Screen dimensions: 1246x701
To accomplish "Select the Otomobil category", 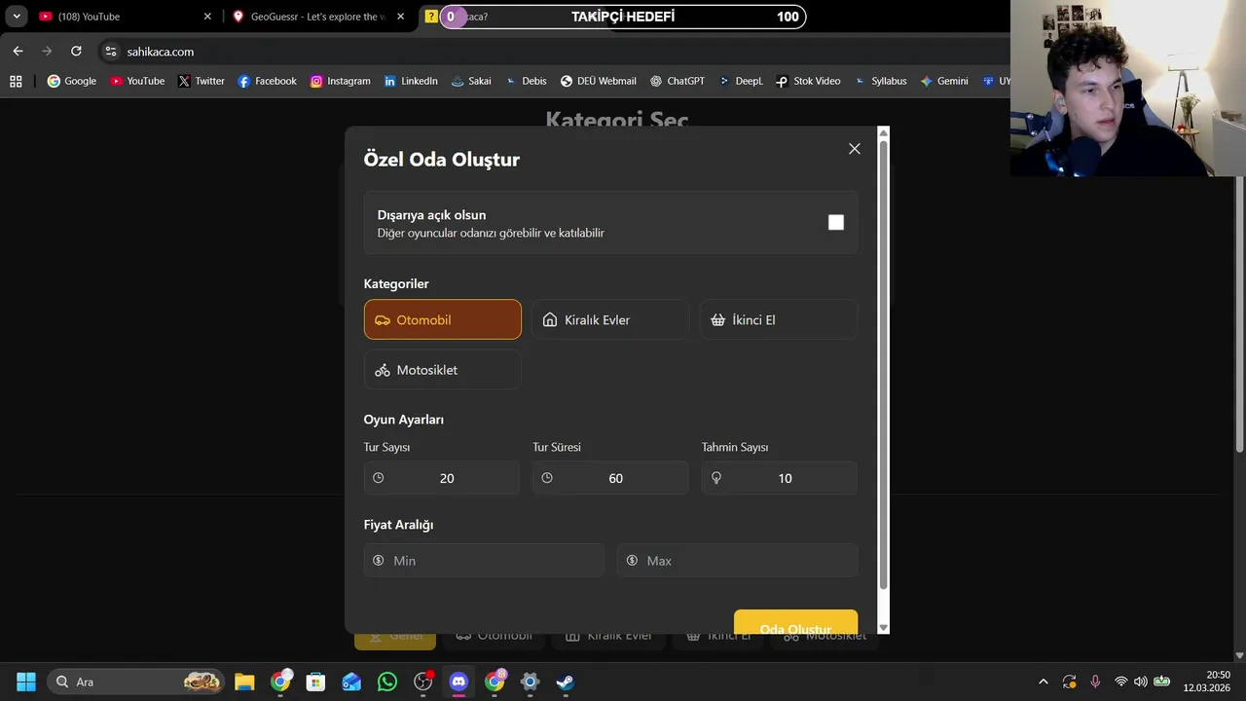I will pyautogui.click(x=443, y=319).
